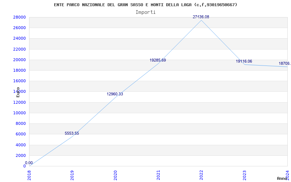The width and height of the screenshot is (291, 182).
Task: Click the 12000 y-axis tick label
Action: 19,102
